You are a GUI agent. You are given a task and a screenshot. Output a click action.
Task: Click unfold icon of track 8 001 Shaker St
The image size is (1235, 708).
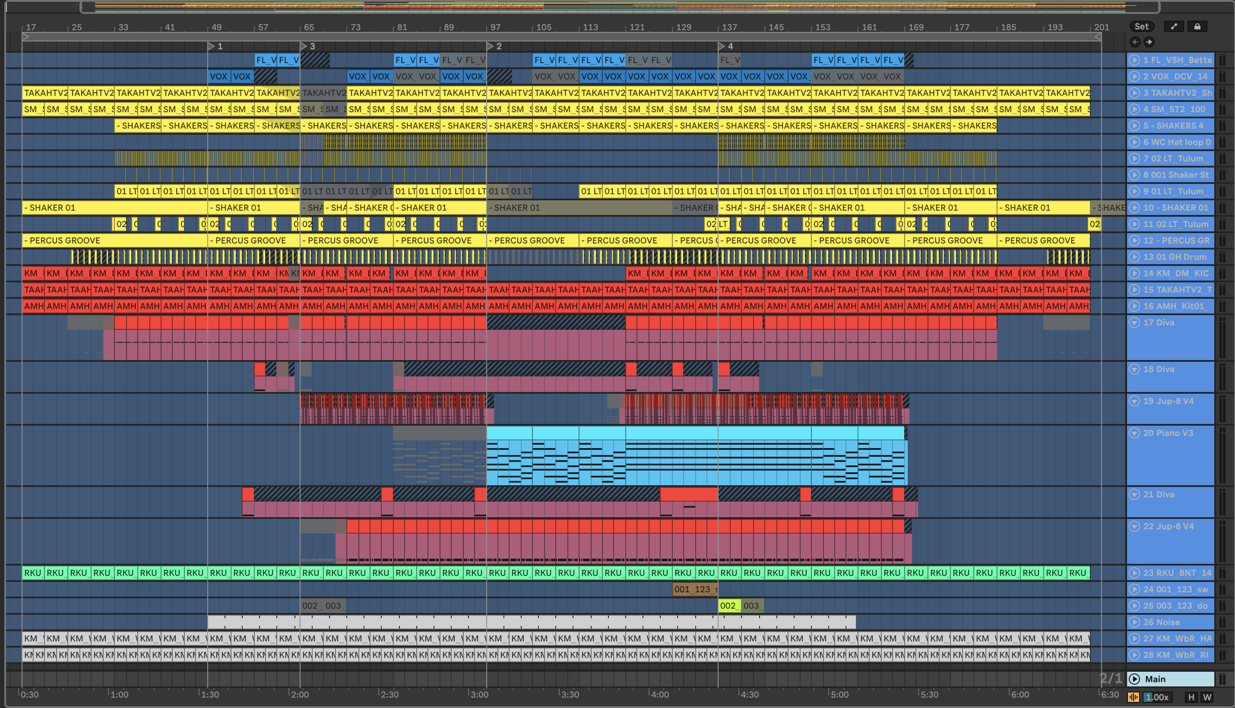(1134, 175)
